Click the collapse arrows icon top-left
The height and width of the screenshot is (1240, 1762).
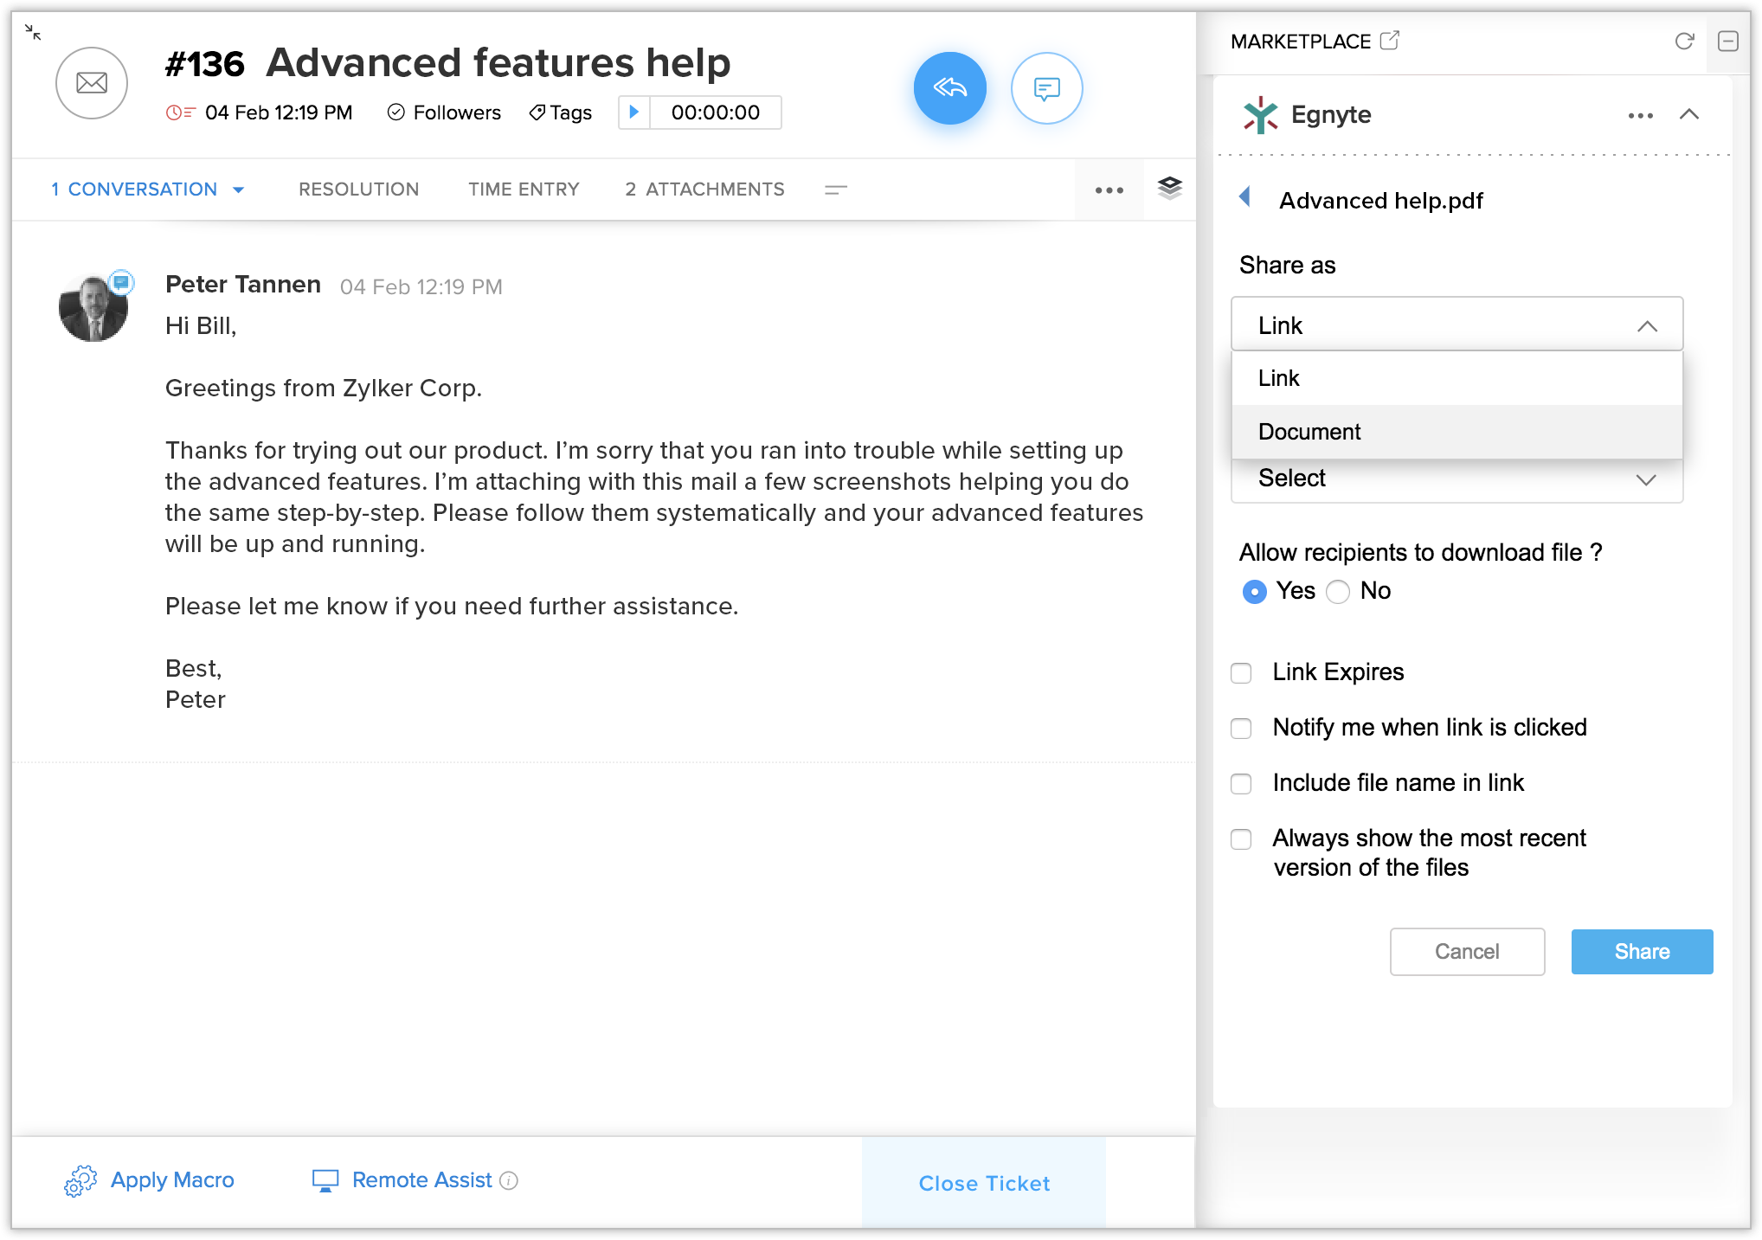33,33
